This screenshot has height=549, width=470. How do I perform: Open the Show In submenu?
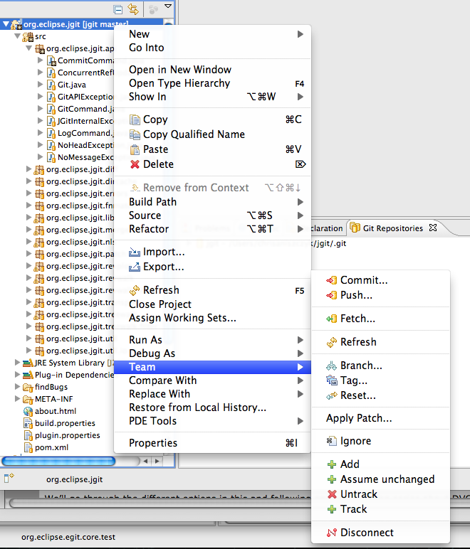coord(212,97)
